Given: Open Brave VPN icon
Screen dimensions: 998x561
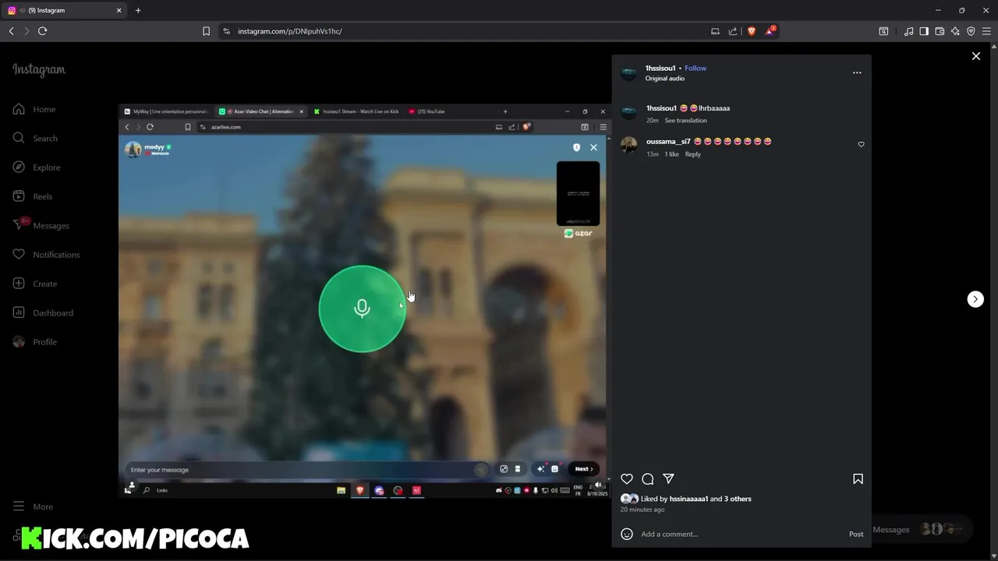Looking at the screenshot, I should 971,31.
